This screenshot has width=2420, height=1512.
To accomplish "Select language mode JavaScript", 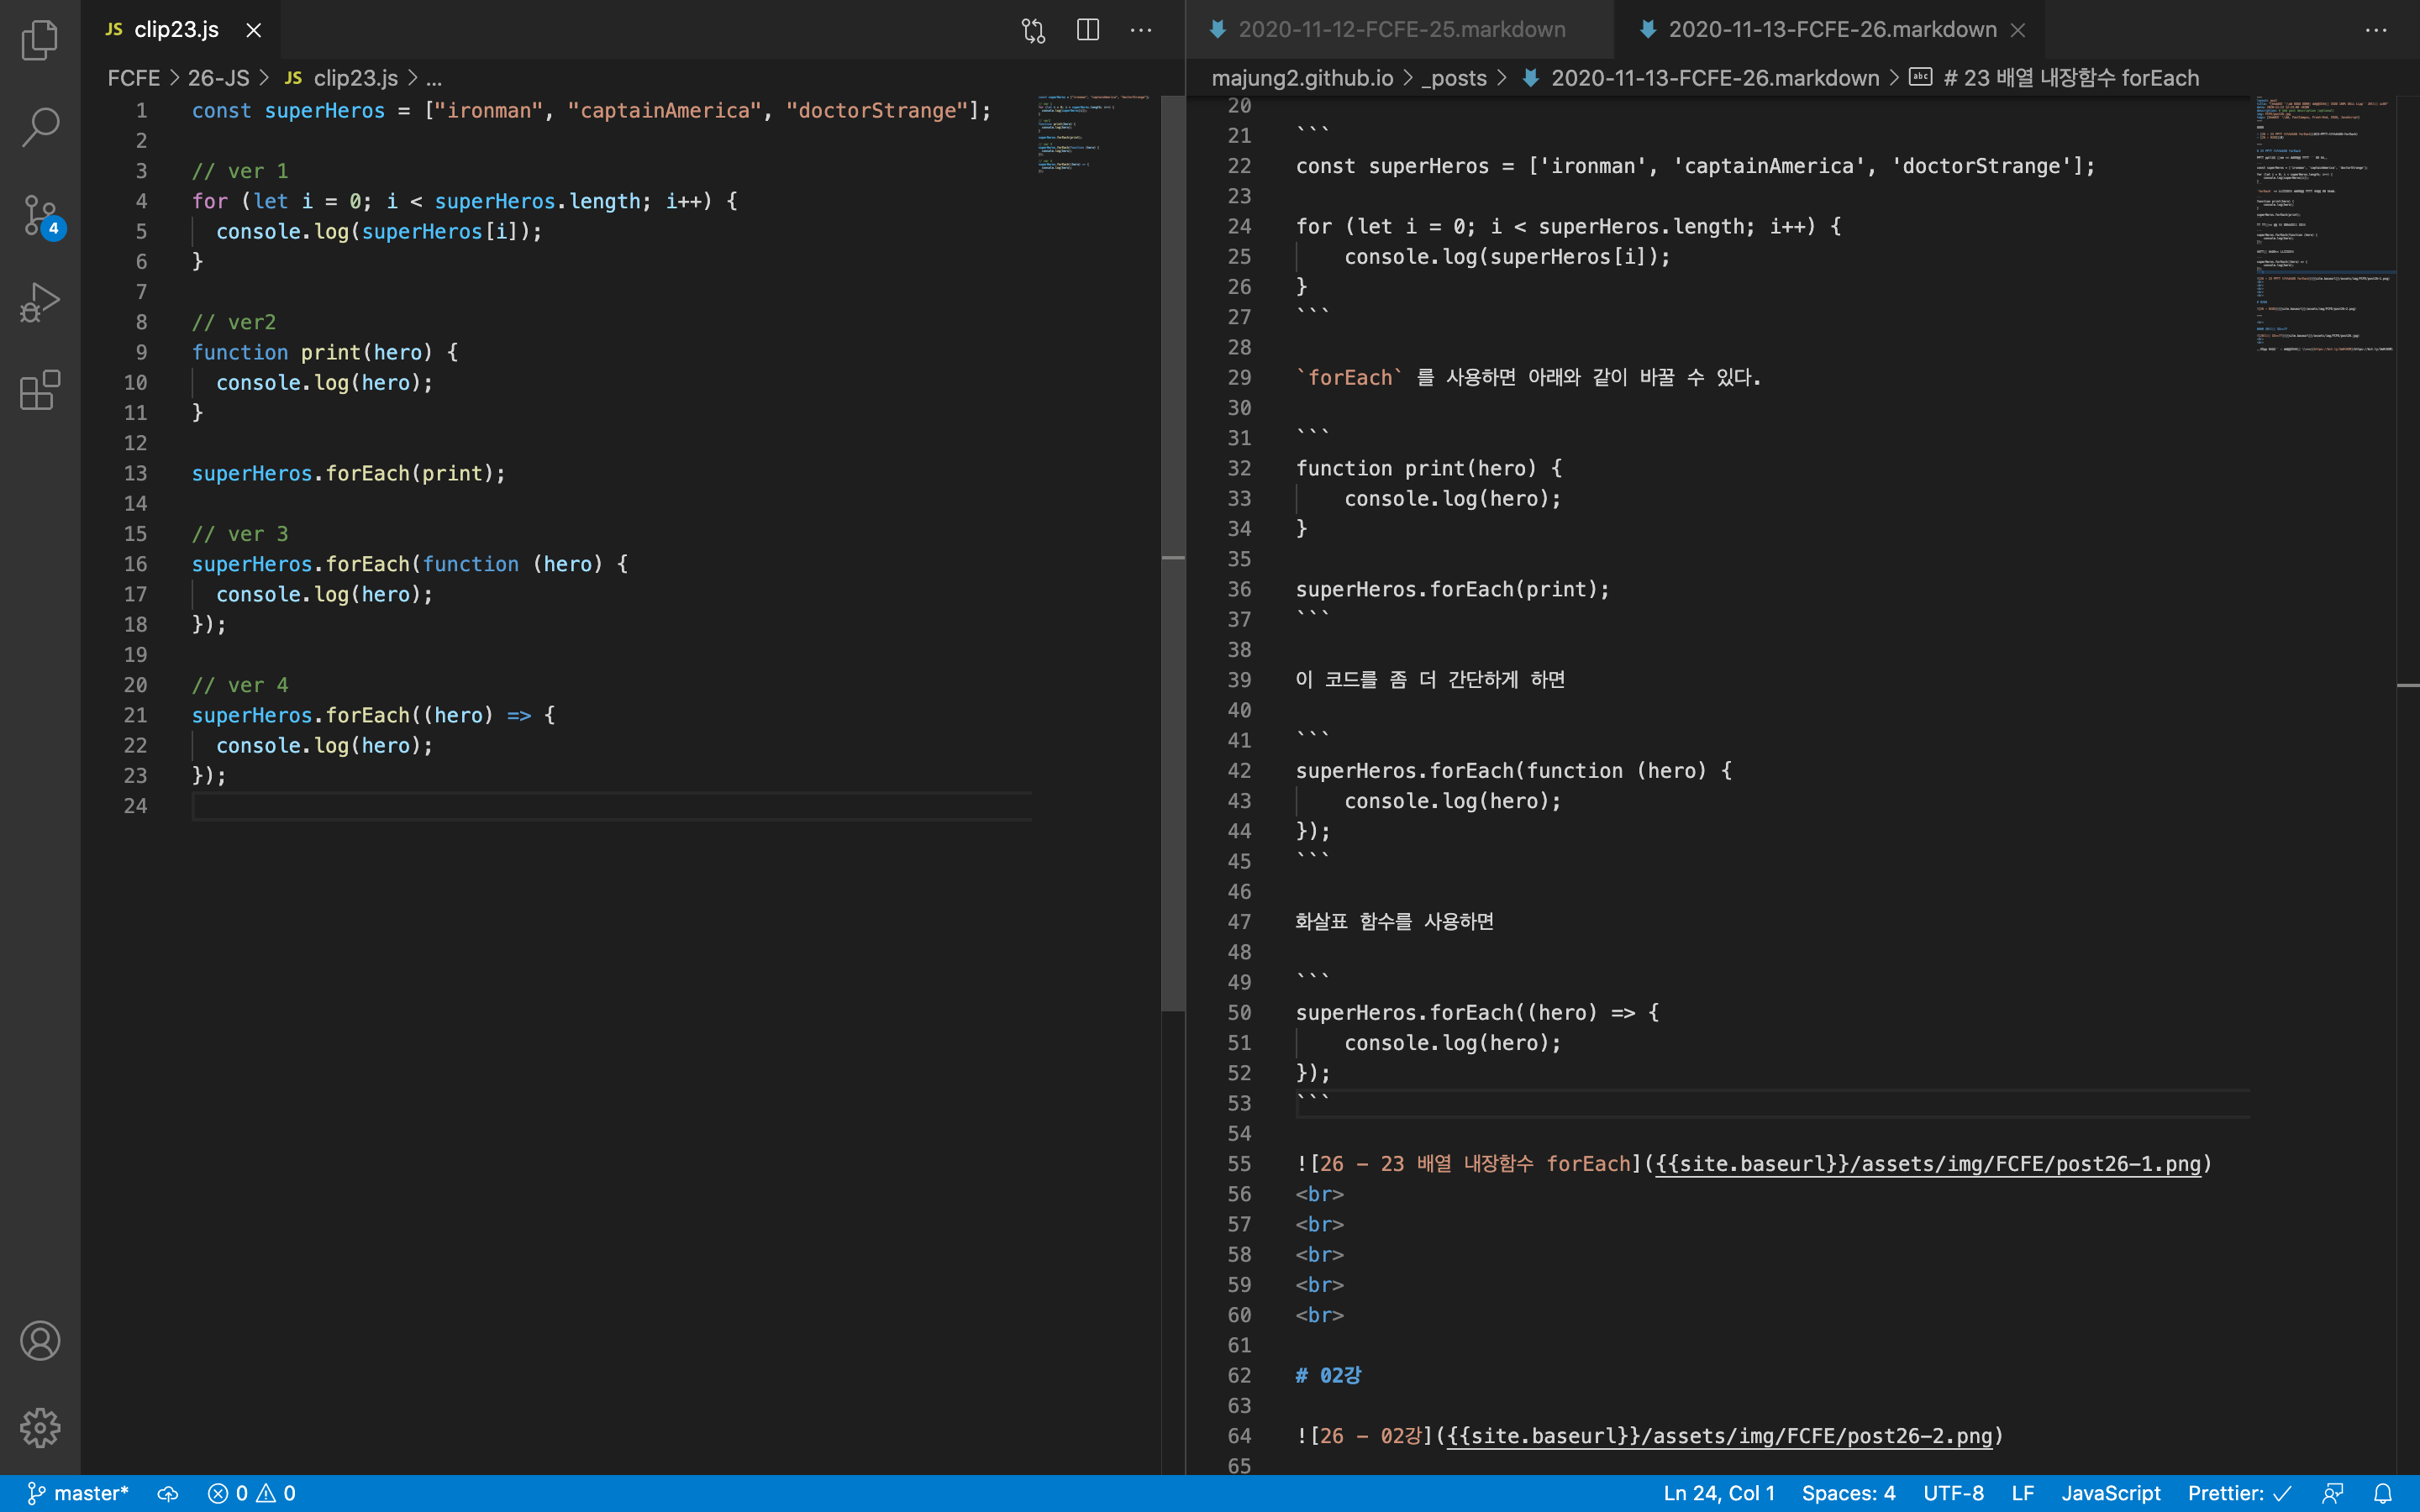I will [2111, 1493].
